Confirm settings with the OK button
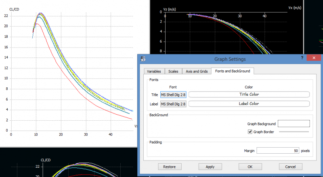Image resolution: width=323 pixels, height=177 pixels. coord(250,167)
